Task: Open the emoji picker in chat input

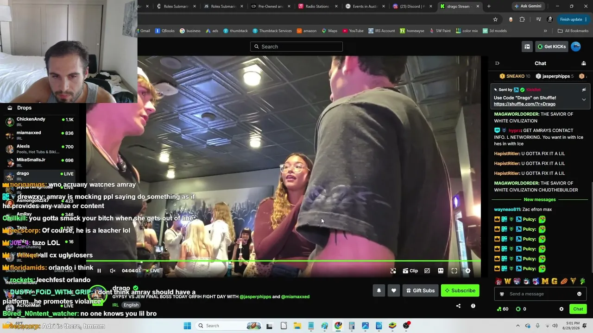Action: pyautogui.click(x=579, y=294)
